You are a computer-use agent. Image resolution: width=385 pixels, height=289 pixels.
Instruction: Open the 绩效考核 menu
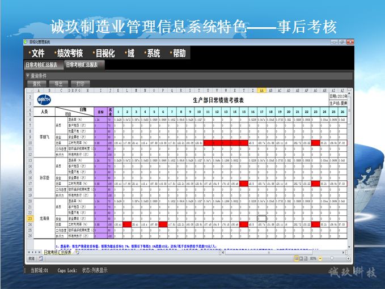(69, 53)
